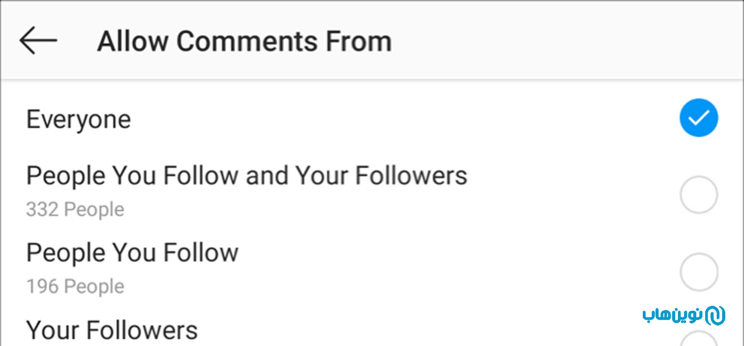Click the Allow Comments From title
The image size is (744, 346).
click(x=244, y=42)
